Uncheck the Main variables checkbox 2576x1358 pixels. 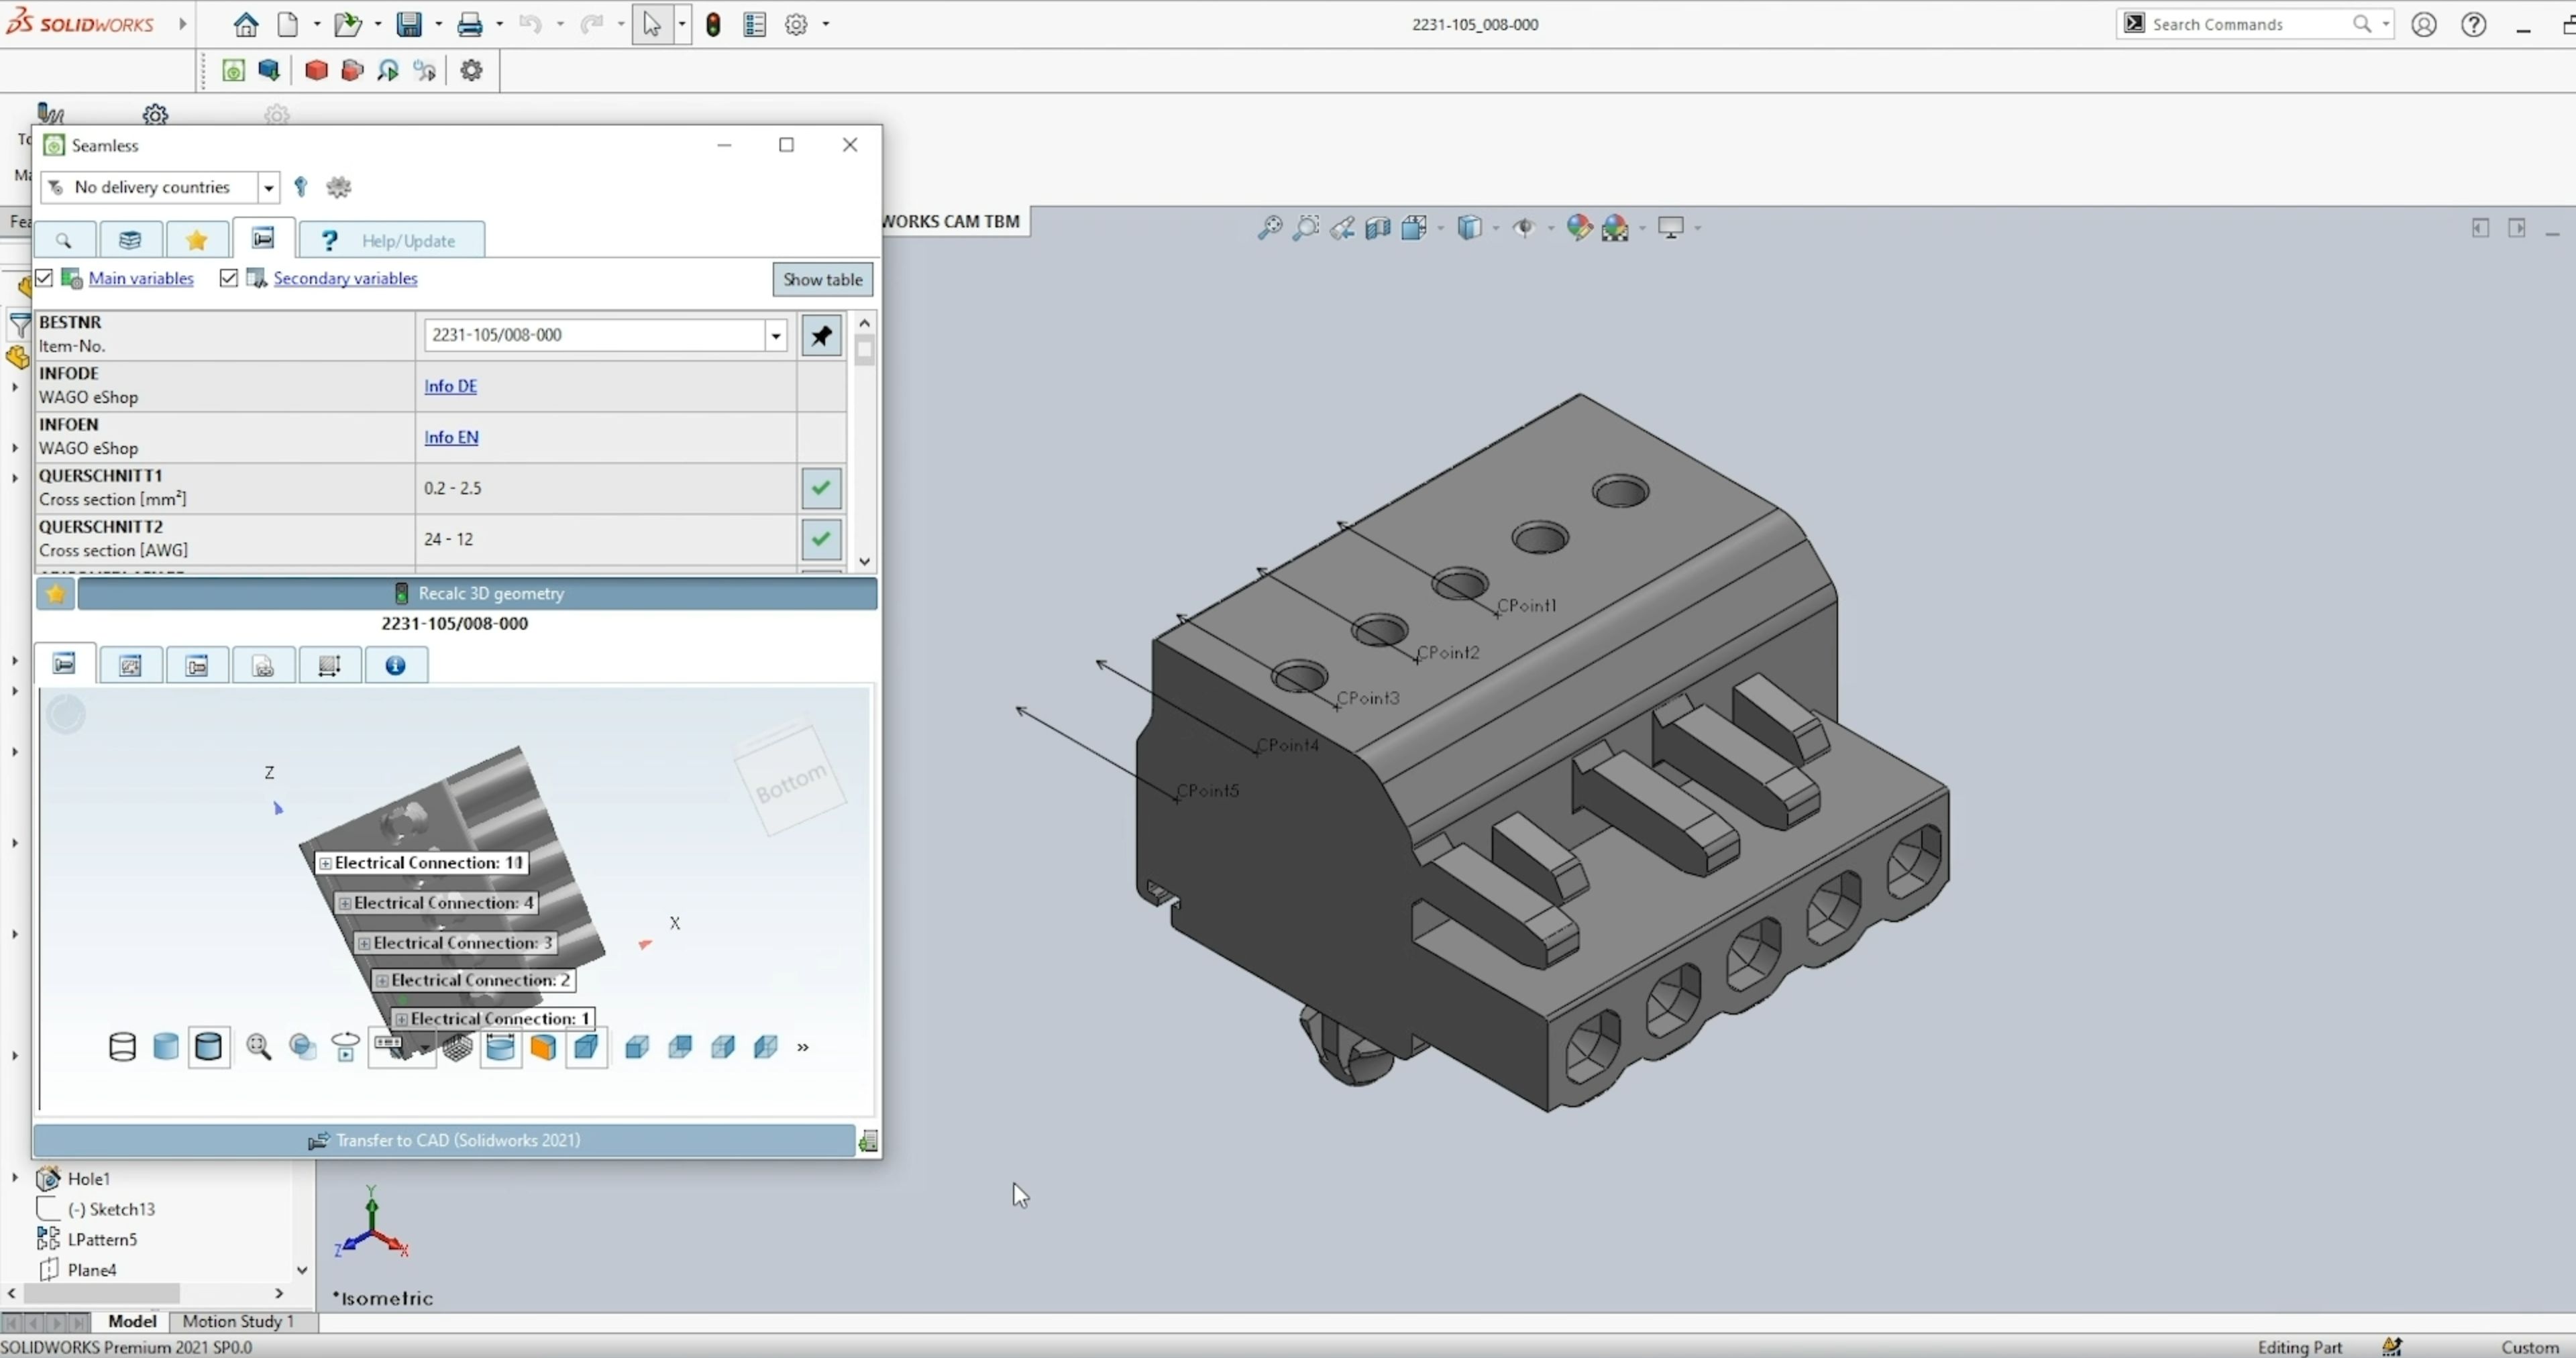tap(44, 278)
